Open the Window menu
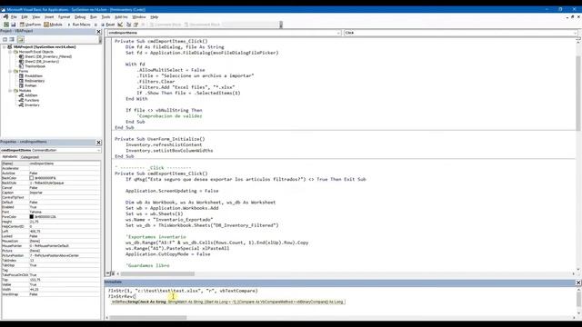Screen dimensions: 582x327 tap(139, 17)
